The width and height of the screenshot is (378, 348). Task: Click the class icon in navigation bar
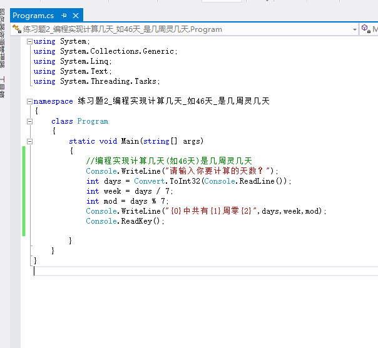click(16, 29)
